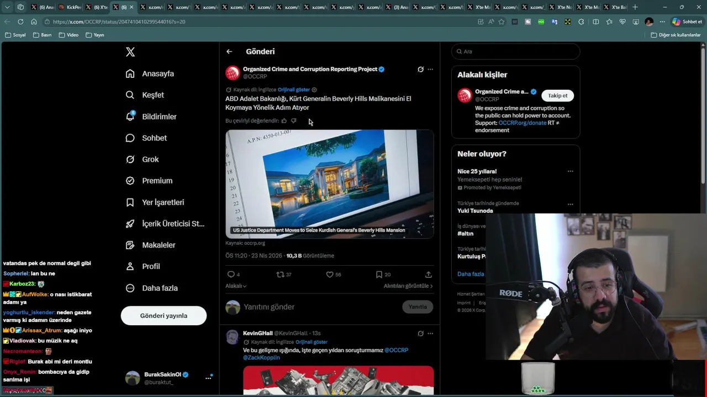Viewport: 707px width, 397px height.
Task: Open Basın bookmarks folder
Action: pos(43,35)
